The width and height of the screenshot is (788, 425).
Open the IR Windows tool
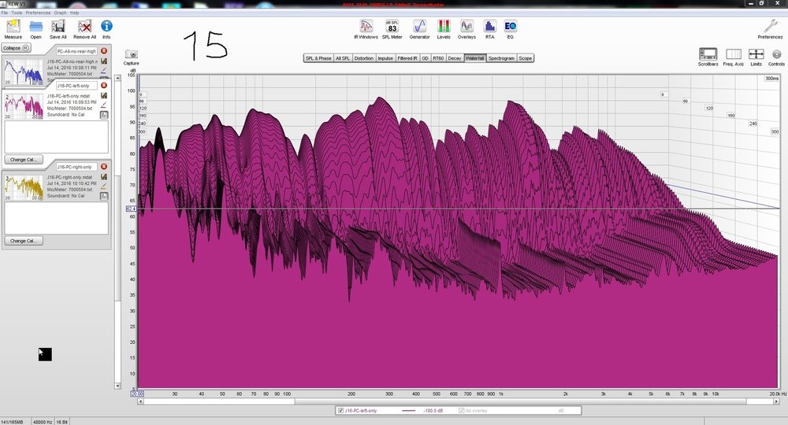pyautogui.click(x=366, y=29)
